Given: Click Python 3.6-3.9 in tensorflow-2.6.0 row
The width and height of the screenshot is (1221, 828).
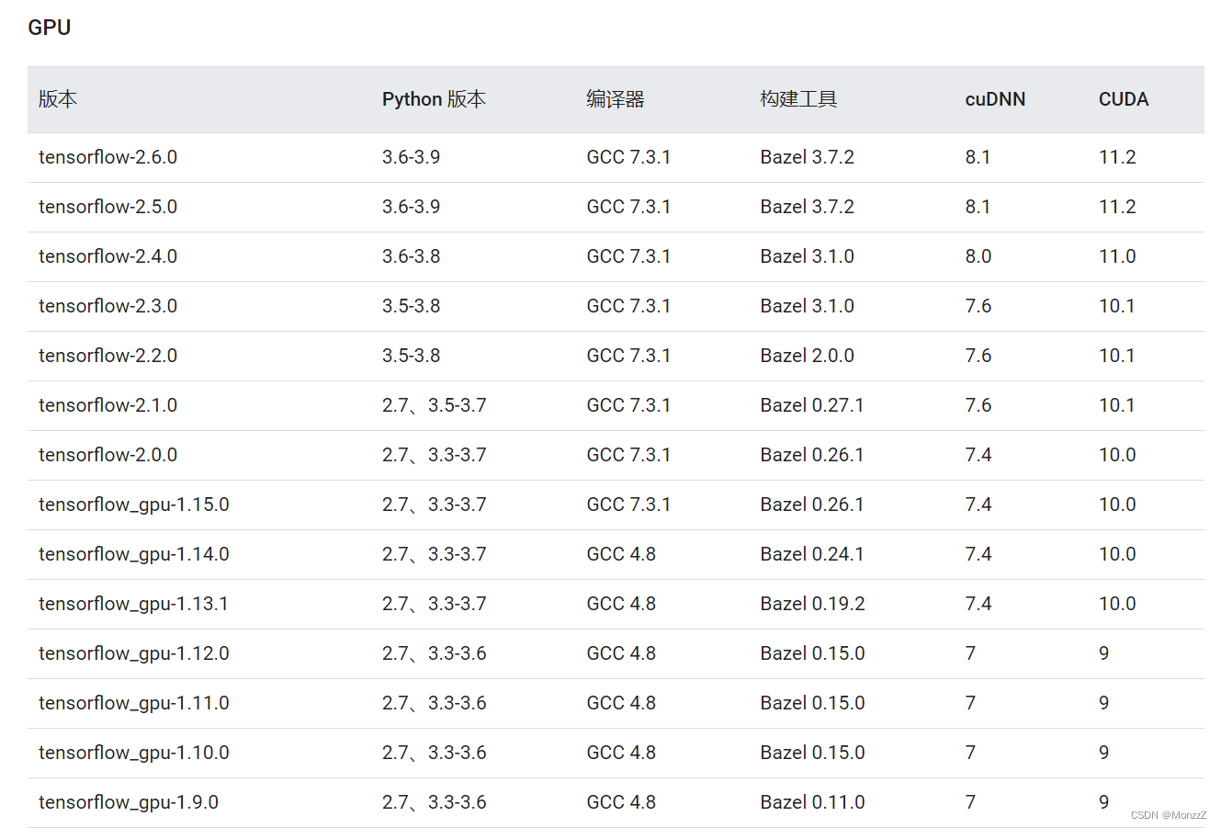Looking at the screenshot, I should pyautogui.click(x=412, y=157).
